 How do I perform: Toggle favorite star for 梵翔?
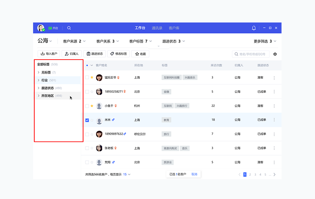coord(92,162)
